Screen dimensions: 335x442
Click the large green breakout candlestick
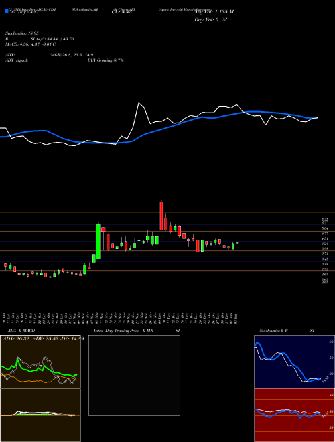point(98,241)
